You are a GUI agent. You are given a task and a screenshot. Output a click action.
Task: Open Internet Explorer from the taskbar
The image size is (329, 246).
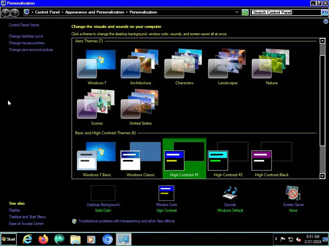pos(28,239)
